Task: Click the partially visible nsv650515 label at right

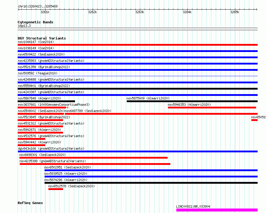Action: tap(259, 117)
